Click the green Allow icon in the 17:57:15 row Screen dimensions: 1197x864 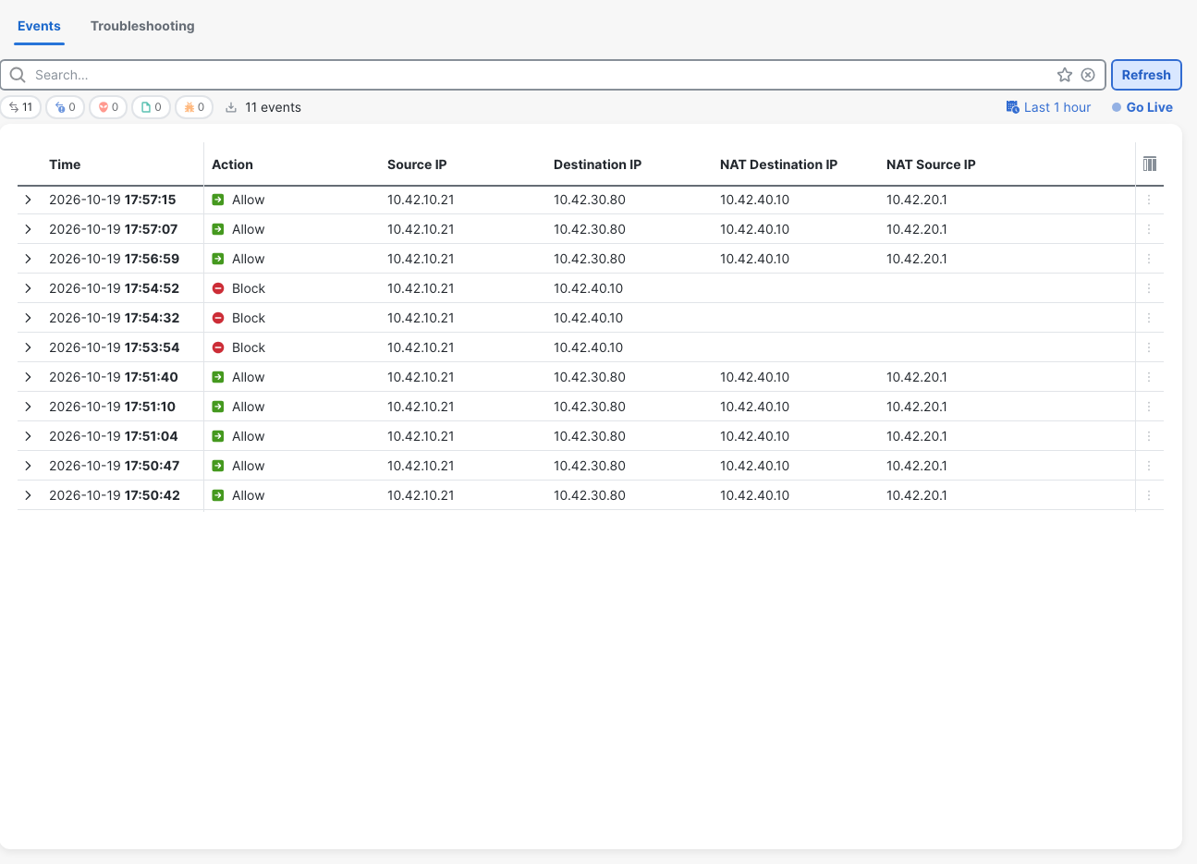coord(218,200)
